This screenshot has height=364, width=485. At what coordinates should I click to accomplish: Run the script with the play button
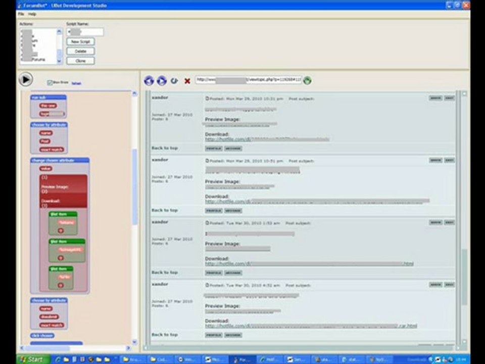pos(26,79)
